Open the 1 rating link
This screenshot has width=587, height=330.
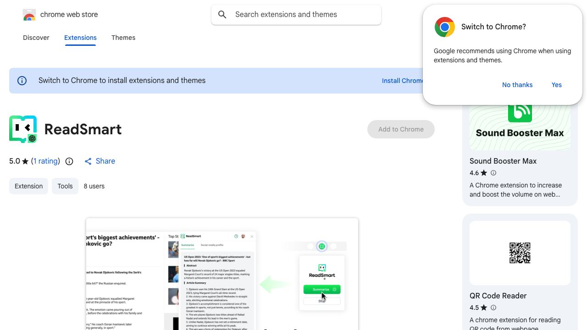(45, 161)
